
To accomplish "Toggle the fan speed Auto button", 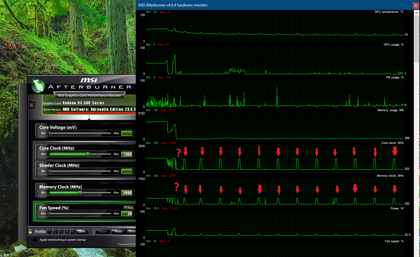I will point(128,208).
